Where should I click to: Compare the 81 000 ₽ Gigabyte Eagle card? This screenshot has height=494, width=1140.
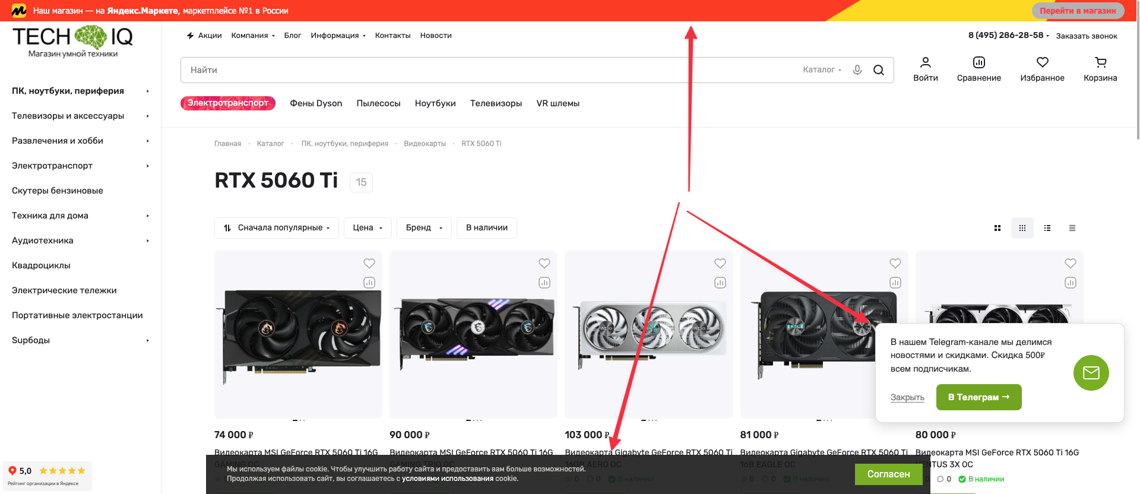coord(895,283)
